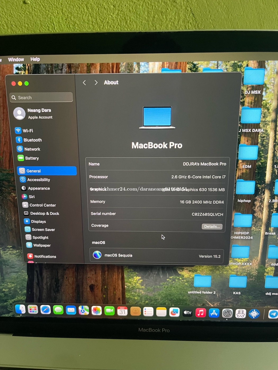Open the Photos app in the Dock
Screen dimensions: 278x370
[x=97, y=311]
